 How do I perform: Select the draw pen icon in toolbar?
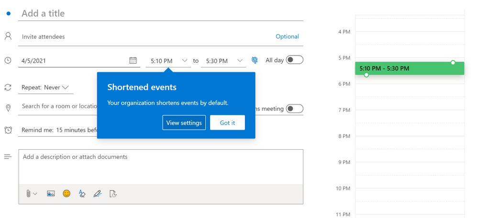98,193
